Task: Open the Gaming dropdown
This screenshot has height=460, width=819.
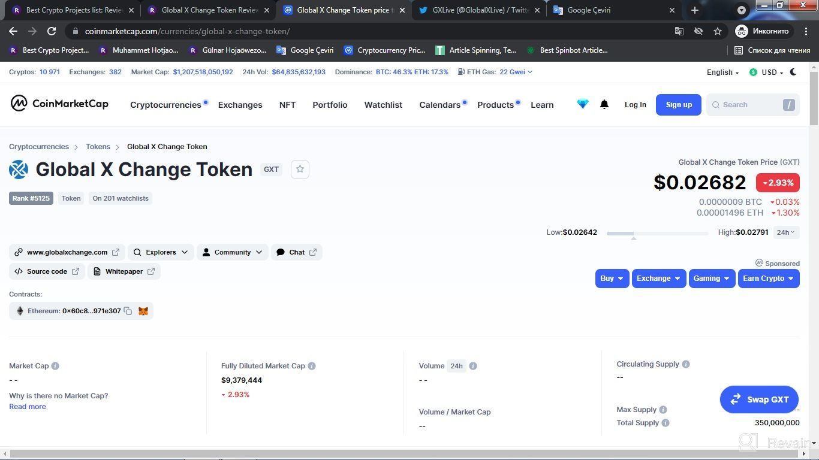Action: [712, 279]
